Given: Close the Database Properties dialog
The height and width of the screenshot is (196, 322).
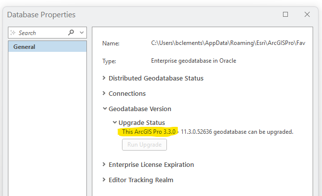Looking at the screenshot, I should 307,14.
